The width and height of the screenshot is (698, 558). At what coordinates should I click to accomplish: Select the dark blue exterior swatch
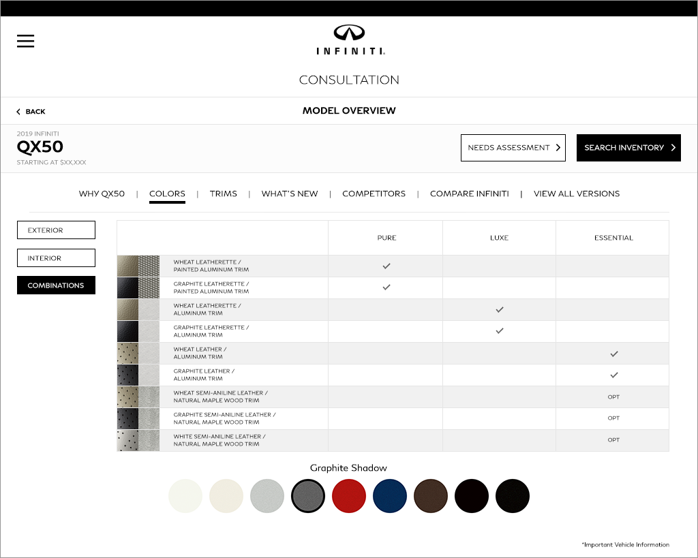[390, 496]
